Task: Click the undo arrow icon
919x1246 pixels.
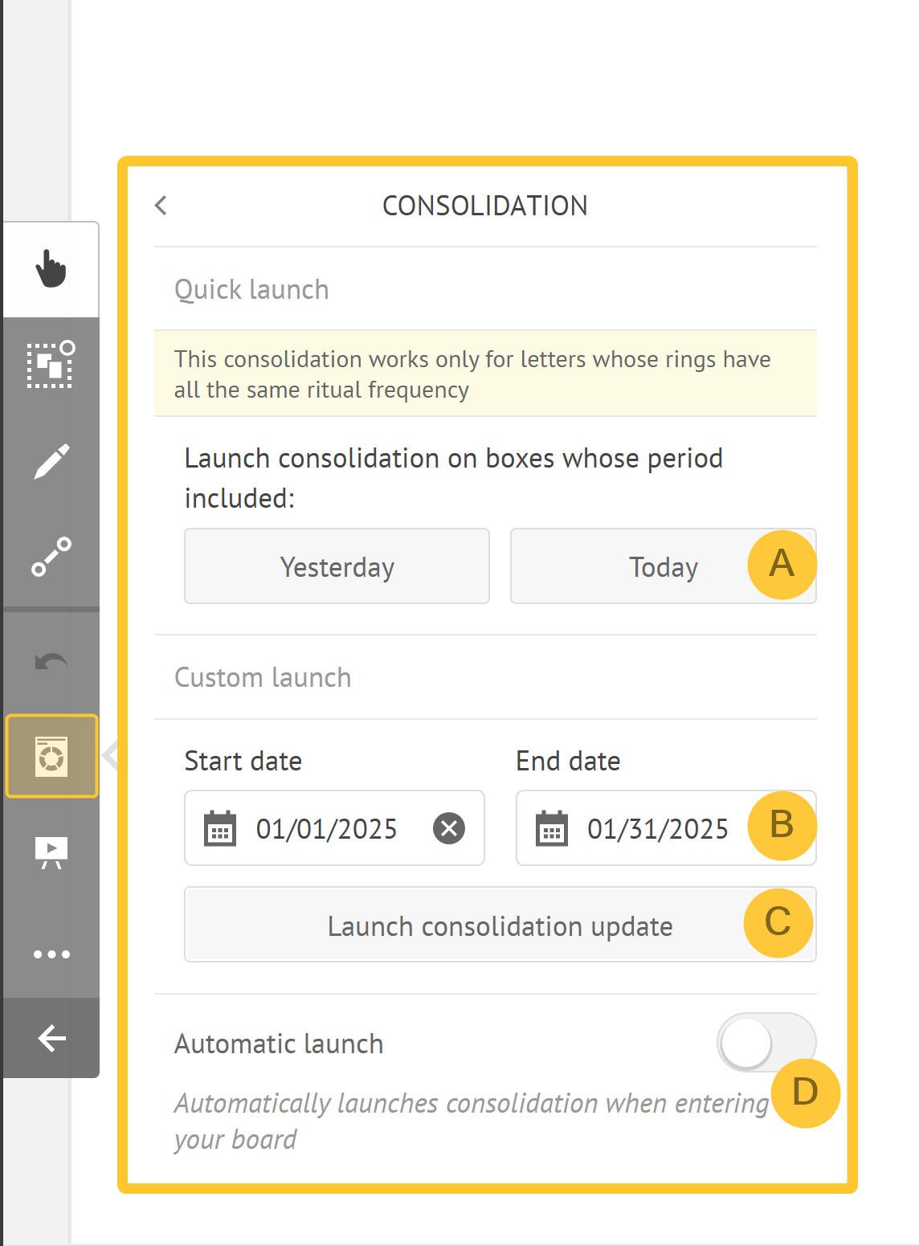Action: [x=51, y=663]
